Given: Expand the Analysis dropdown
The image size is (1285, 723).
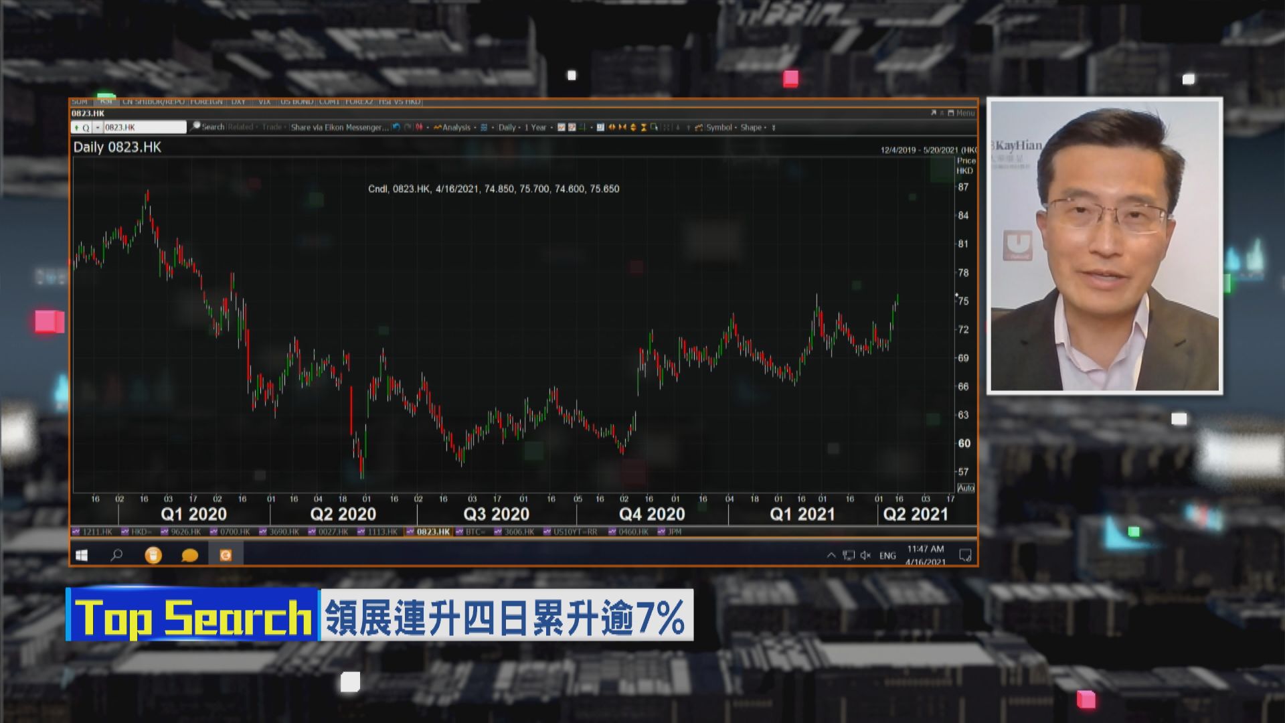Looking at the screenshot, I should (456, 127).
